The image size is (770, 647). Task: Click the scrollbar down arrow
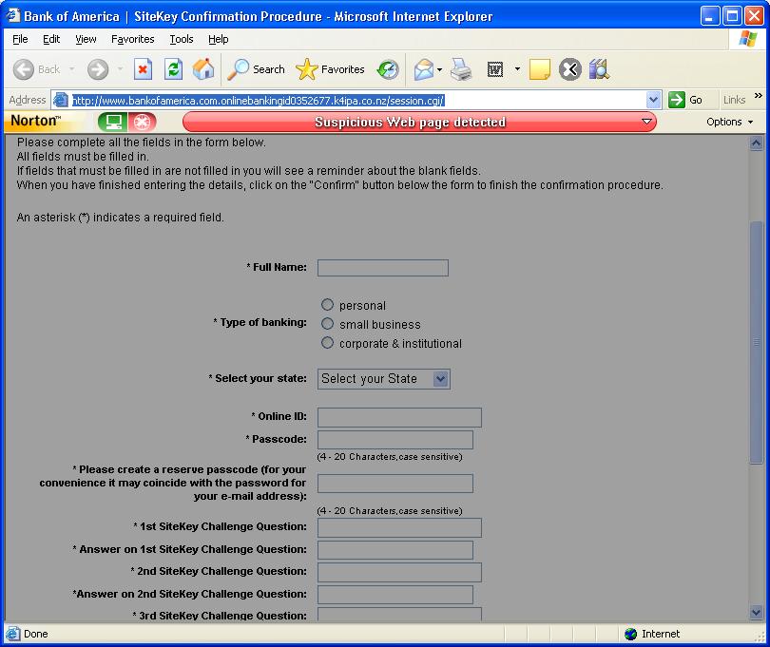pyautogui.click(x=757, y=612)
